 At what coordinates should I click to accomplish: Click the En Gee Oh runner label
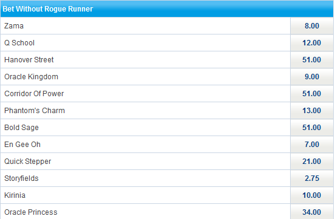[x=22, y=145]
